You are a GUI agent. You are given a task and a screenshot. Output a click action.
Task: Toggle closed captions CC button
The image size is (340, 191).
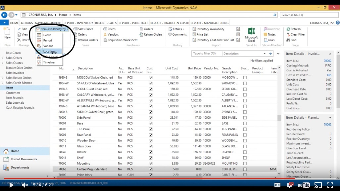tap(277, 185)
